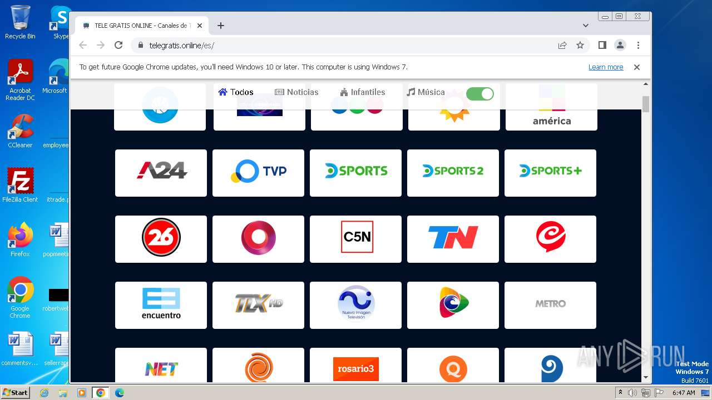Open the pink circle logo channel tile
712x400 pixels.
coord(258,239)
